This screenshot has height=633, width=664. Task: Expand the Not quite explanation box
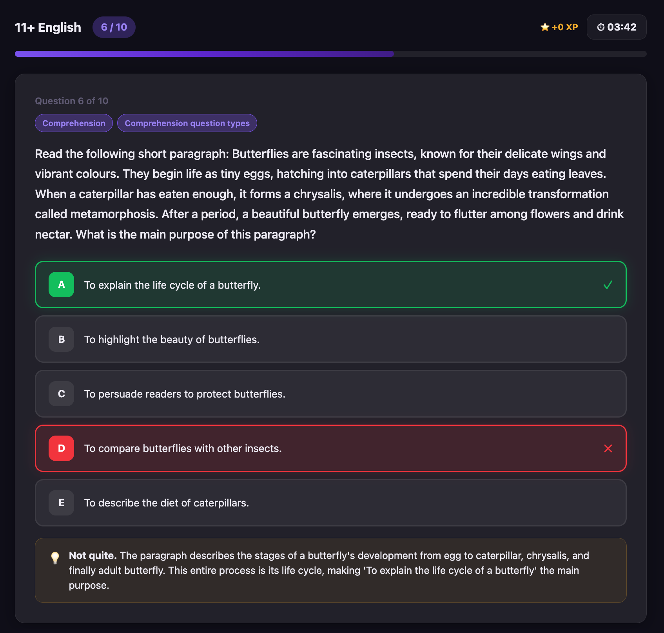coord(331,570)
